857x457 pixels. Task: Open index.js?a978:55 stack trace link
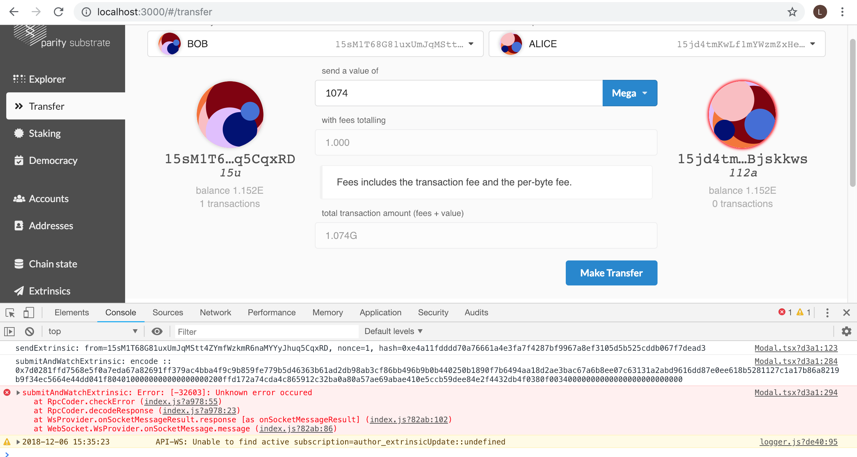[181, 401]
